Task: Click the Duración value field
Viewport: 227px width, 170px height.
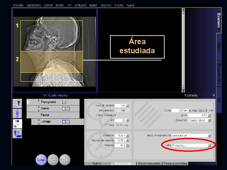Action: [x=120, y=136]
